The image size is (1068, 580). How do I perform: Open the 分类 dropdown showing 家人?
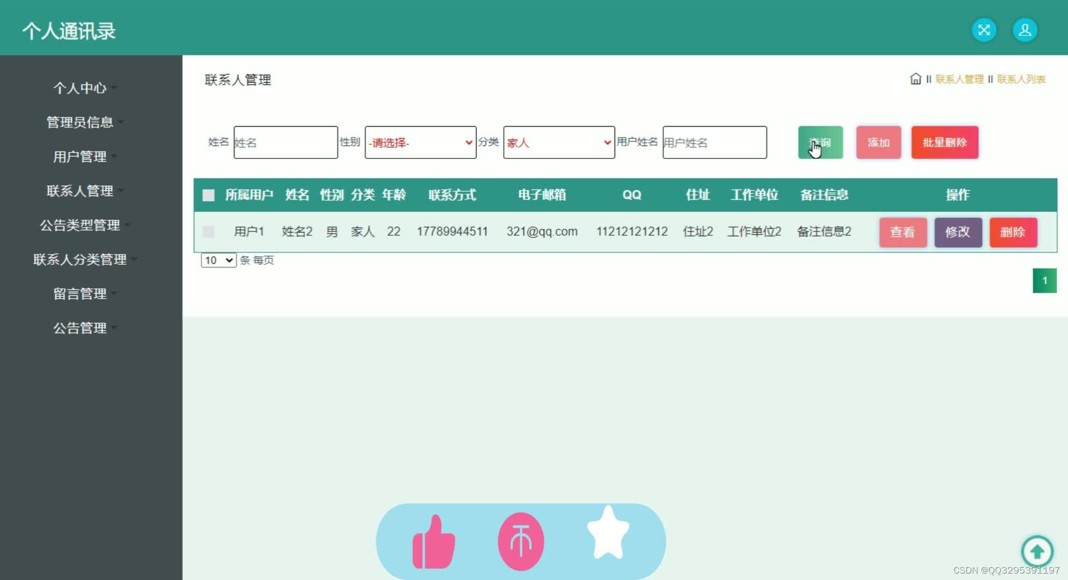tap(559, 142)
